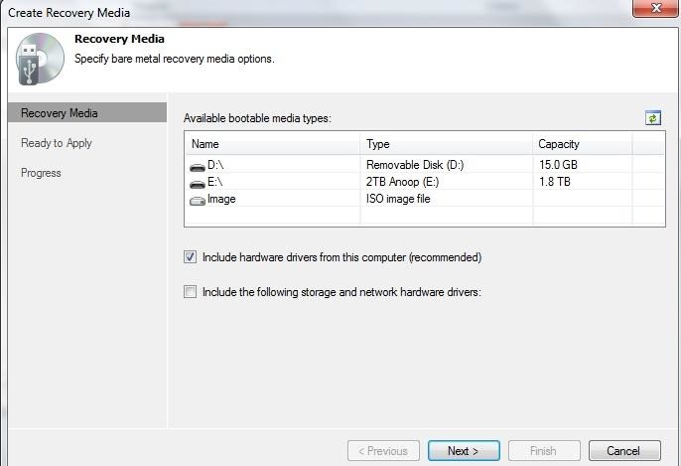Select the E:\ row name
Viewport: 681px width, 466px height.
tap(215, 182)
